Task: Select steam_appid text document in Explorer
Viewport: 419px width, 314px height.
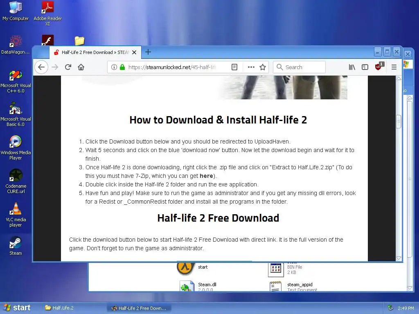Action: (x=293, y=286)
